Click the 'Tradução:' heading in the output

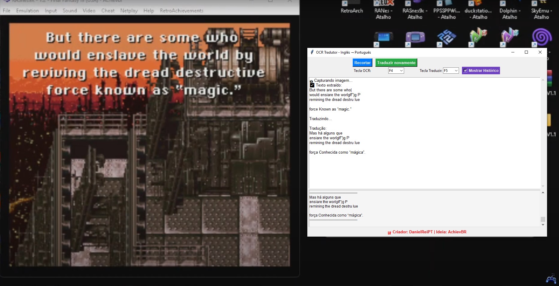point(318,128)
